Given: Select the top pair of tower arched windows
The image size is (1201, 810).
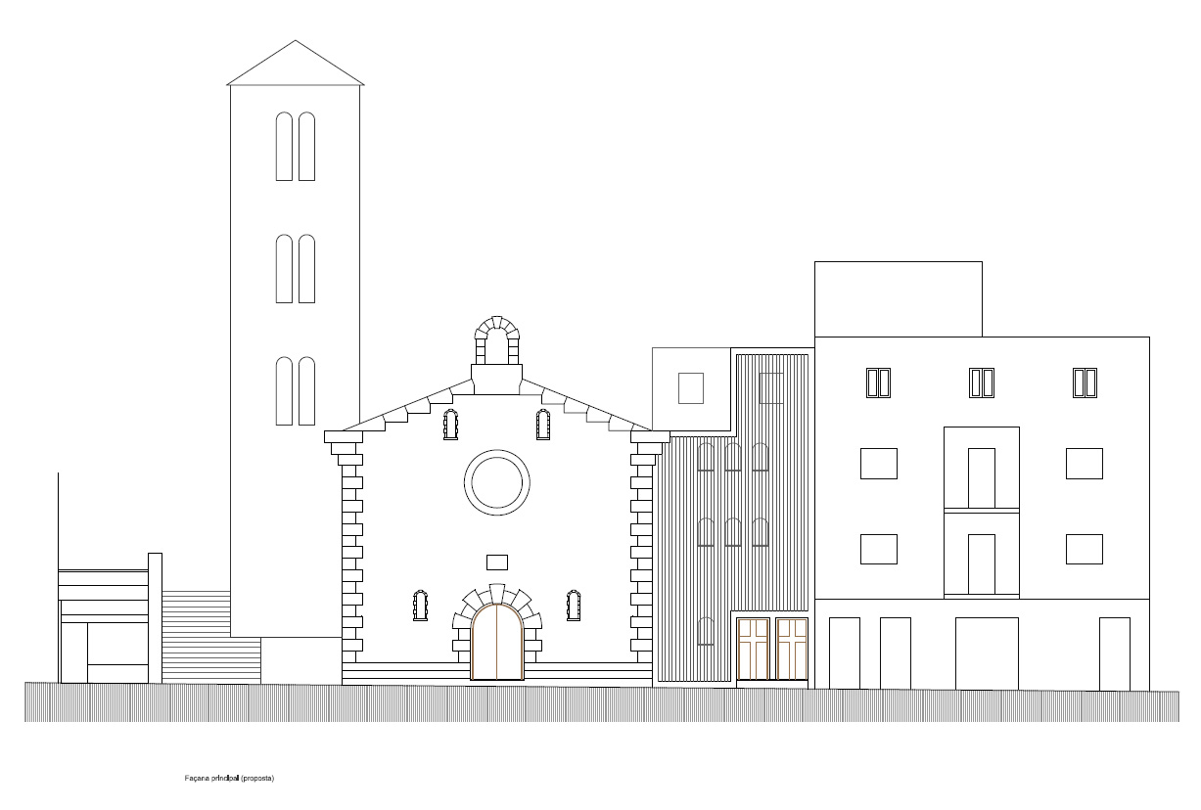Looking at the screenshot, I should point(296,147).
